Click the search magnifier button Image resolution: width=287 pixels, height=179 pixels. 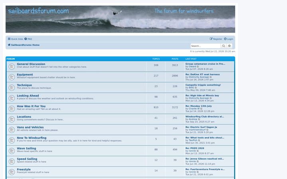(x=224, y=46)
